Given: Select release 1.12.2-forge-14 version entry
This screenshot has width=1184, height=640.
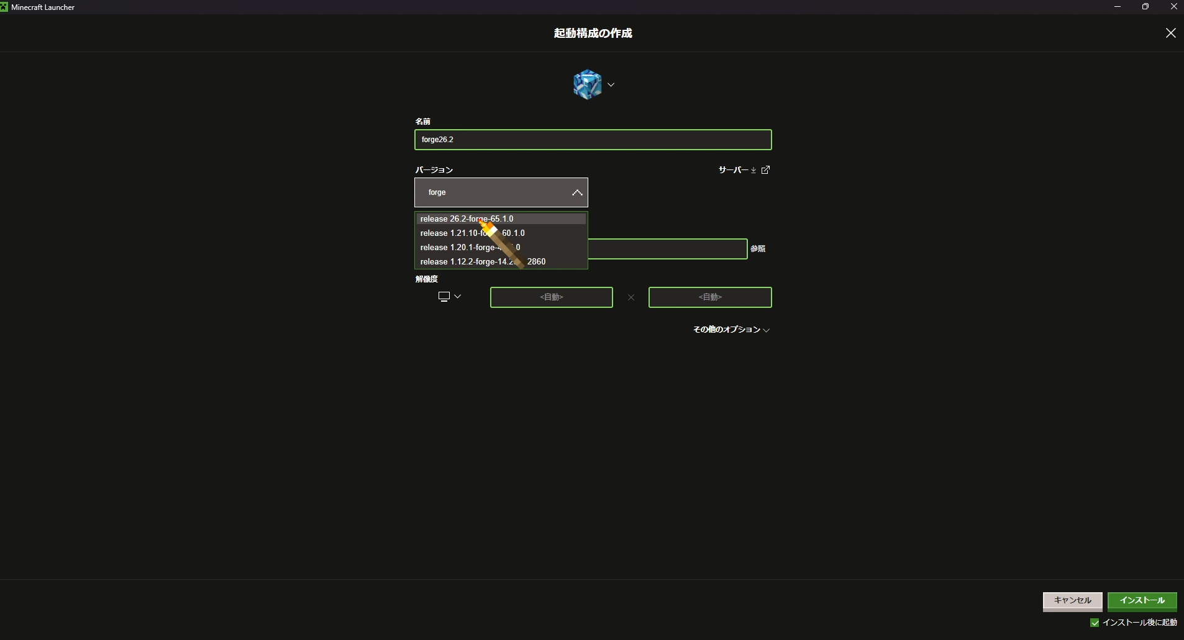Looking at the screenshot, I should pyautogui.click(x=501, y=261).
